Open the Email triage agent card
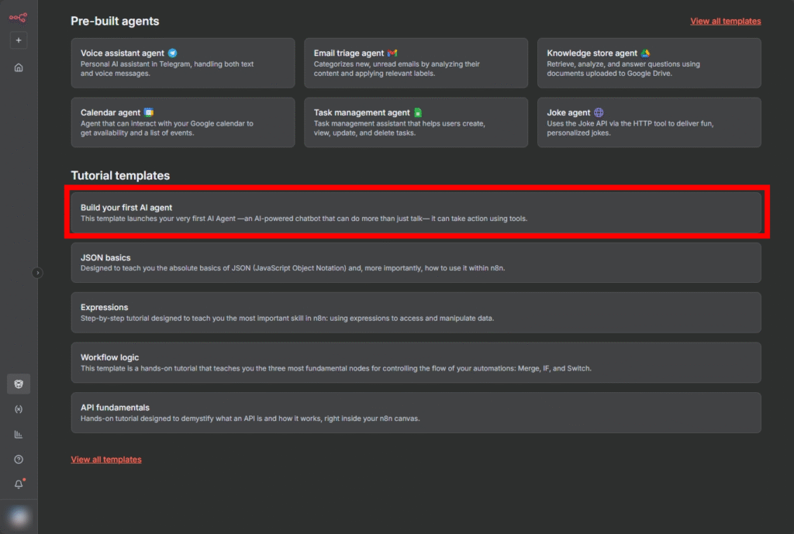The width and height of the screenshot is (794, 534). [416, 63]
